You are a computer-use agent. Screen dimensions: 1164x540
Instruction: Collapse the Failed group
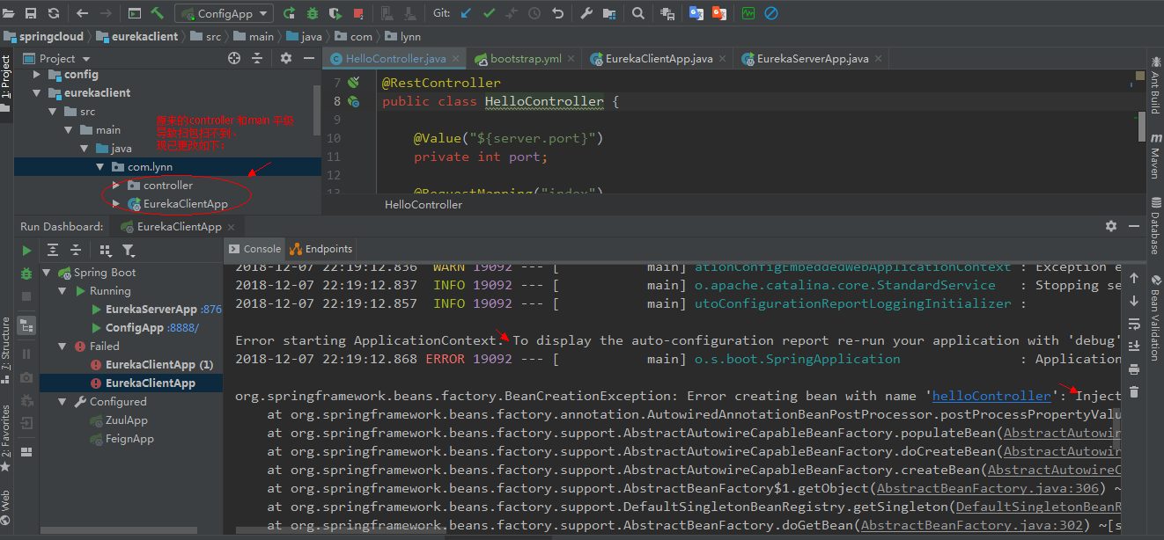coord(64,347)
